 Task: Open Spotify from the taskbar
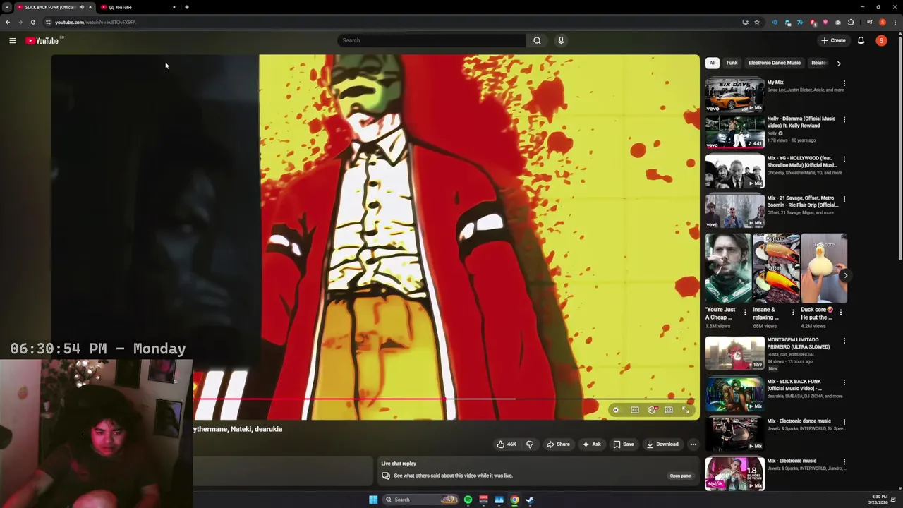(x=468, y=500)
